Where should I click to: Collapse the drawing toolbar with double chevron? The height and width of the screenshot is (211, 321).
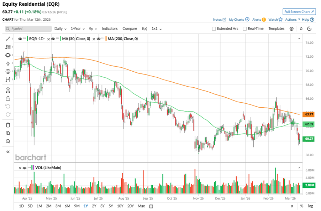coord(8,152)
